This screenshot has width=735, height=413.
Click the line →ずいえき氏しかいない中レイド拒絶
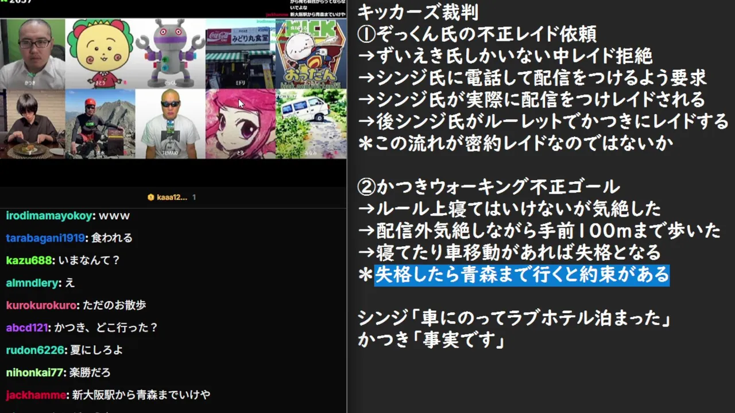point(505,56)
